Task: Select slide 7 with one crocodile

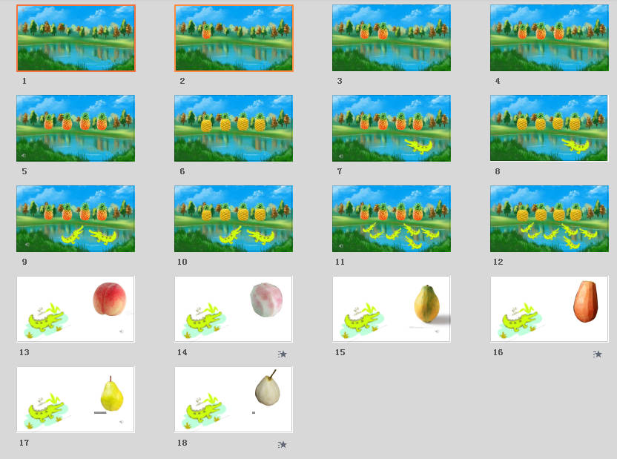Action: tap(392, 128)
